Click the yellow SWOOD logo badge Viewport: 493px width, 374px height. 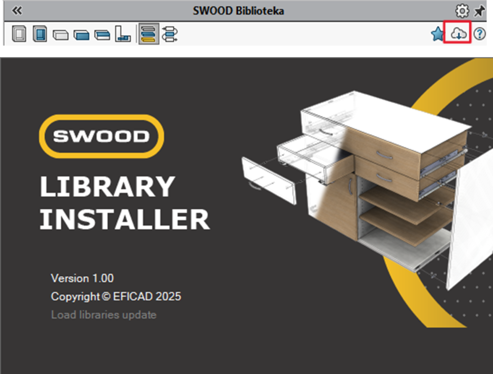(x=101, y=136)
